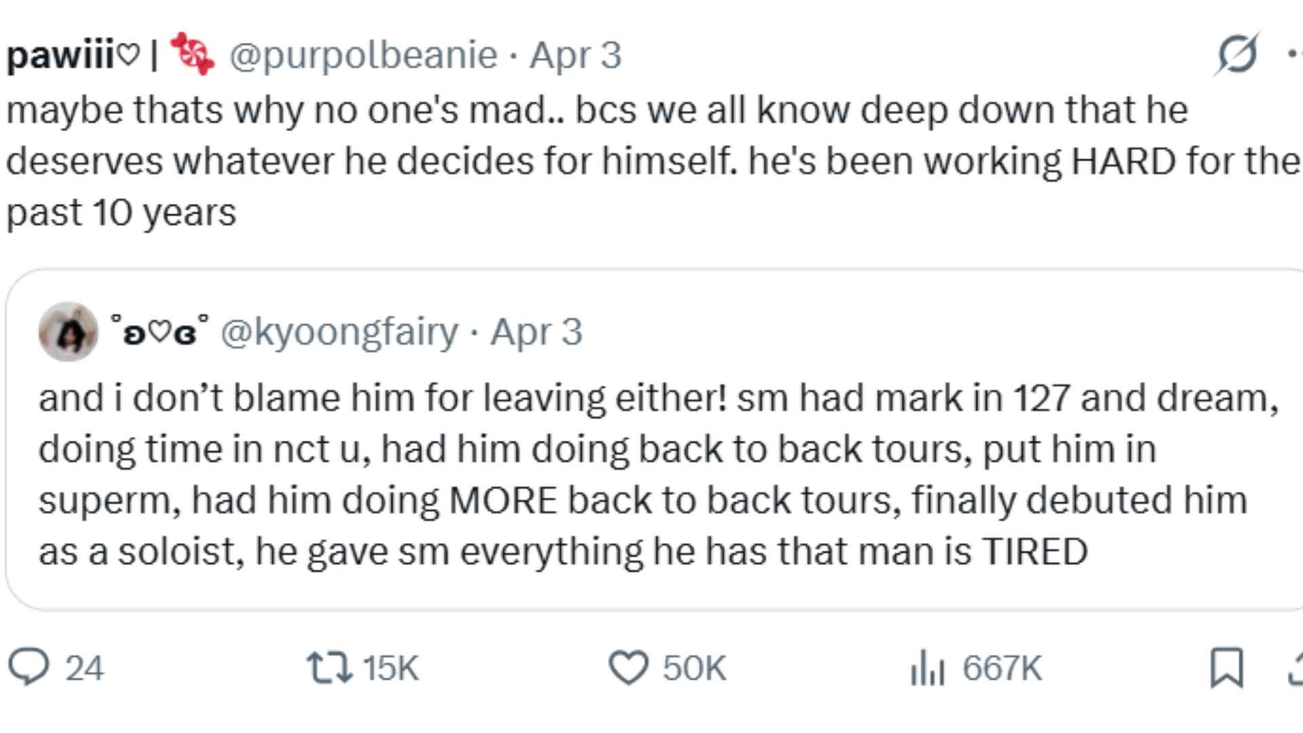Click the share icon at far right
Viewport: 1303px width, 733px height.
(1296, 667)
